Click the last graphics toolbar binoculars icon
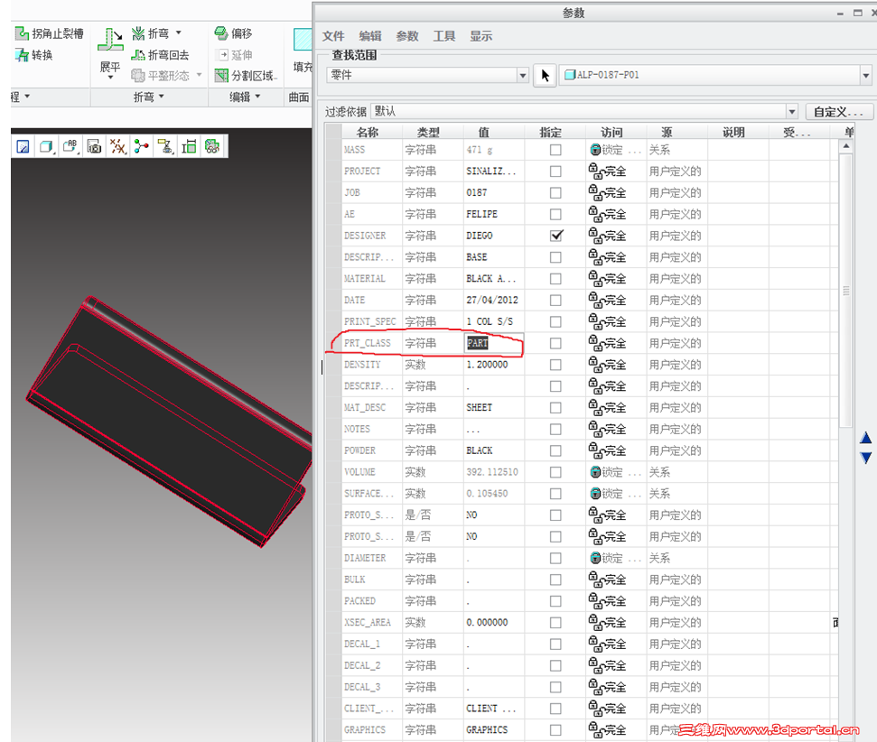The image size is (877, 742). coord(212,146)
